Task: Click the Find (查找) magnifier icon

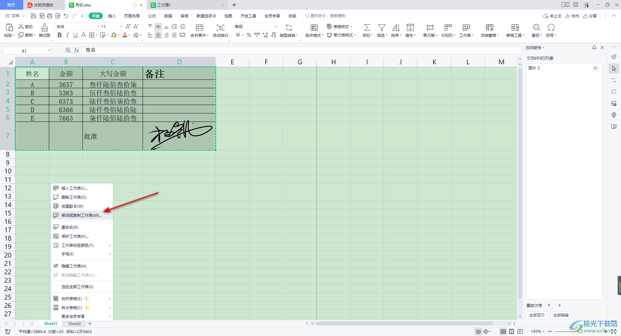Action: [537, 28]
